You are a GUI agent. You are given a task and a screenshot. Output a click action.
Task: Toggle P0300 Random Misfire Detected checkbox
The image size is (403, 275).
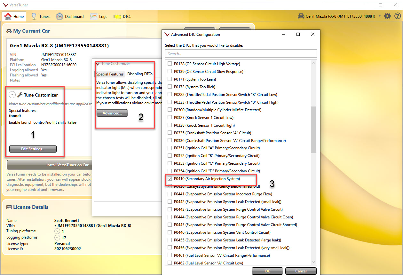click(x=170, y=110)
